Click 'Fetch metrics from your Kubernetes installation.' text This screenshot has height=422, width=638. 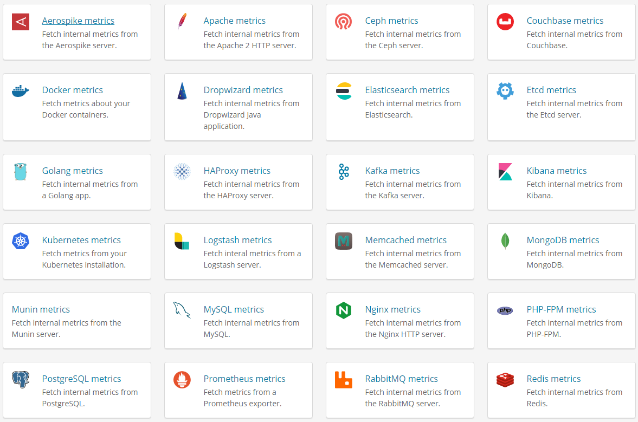point(84,259)
